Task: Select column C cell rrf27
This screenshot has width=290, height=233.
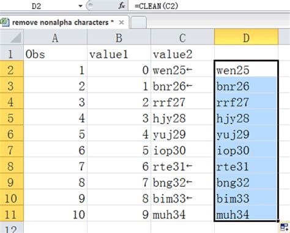Action: pyautogui.click(x=182, y=102)
